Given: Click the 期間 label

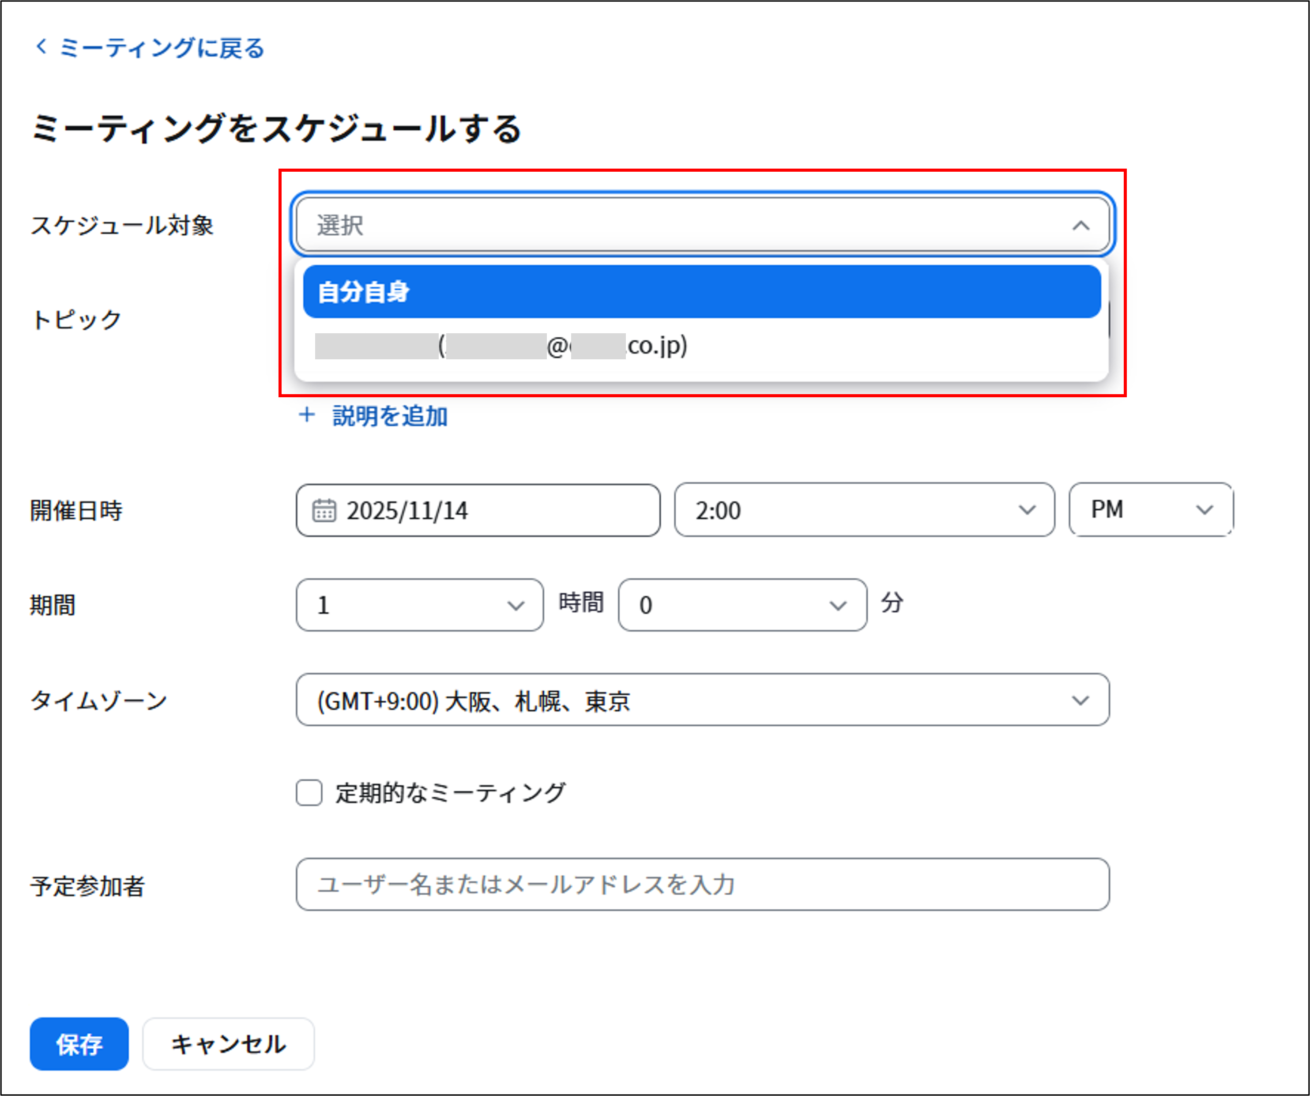Looking at the screenshot, I should (x=53, y=606).
